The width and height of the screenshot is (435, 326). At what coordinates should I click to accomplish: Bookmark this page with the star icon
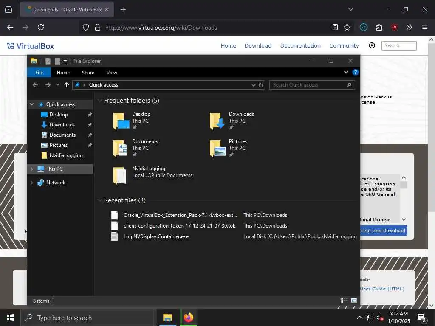click(x=347, y=27)
